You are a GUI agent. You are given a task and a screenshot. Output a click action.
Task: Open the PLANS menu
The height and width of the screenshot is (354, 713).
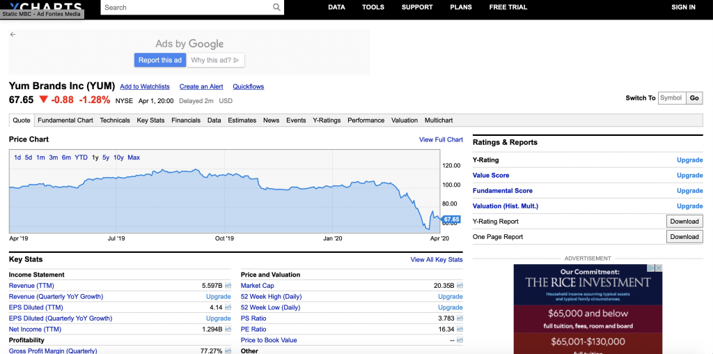click(461, 7)
